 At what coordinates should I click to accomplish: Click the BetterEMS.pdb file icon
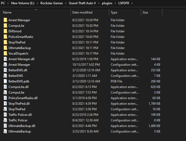pyautogui.click(x=5, y=81)
